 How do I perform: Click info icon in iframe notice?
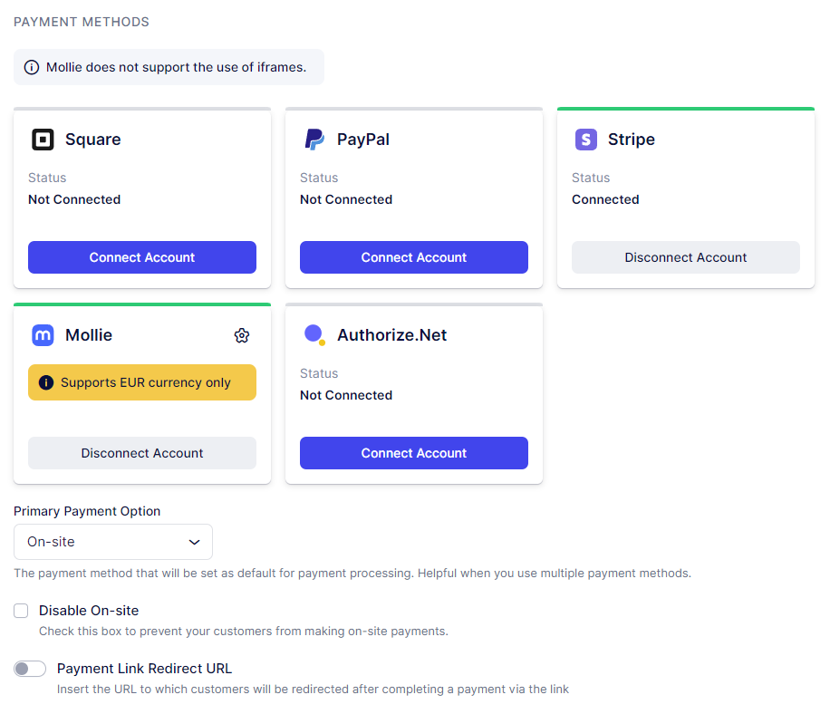pos(32,67)
